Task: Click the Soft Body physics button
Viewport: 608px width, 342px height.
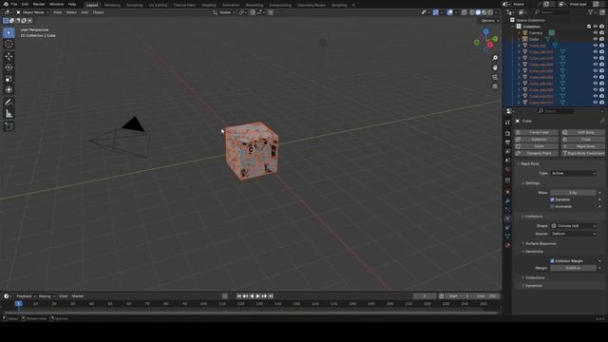Action: [x=583, y=132]
